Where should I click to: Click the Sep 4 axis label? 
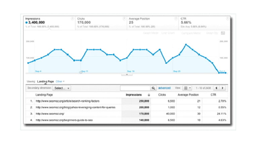(x=38, y=71)
